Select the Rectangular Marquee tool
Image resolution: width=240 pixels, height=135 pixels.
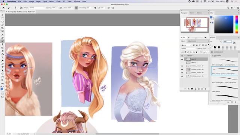(x=3, y=18)
